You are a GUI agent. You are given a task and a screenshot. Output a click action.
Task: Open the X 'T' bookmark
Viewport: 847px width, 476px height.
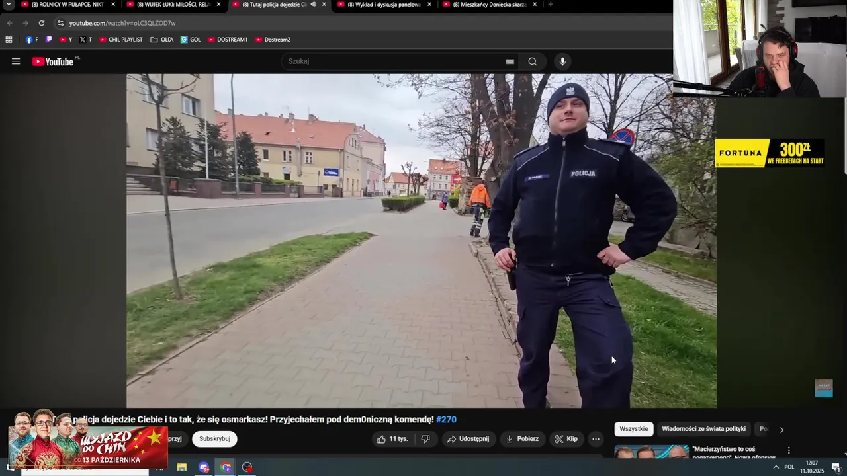pyautogui.click(x=85, y=40)
